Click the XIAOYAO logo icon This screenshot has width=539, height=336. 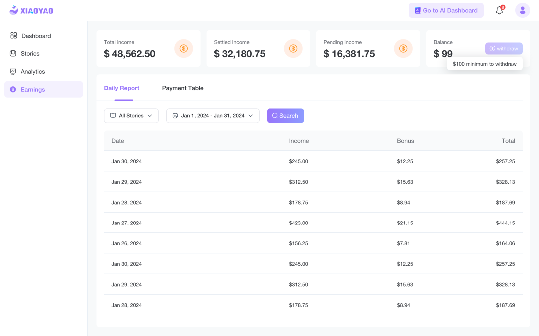pyautogui.click(x=14, y=10)
